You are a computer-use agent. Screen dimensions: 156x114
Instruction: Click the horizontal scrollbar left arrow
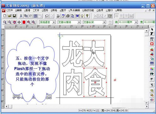point(7,107)
